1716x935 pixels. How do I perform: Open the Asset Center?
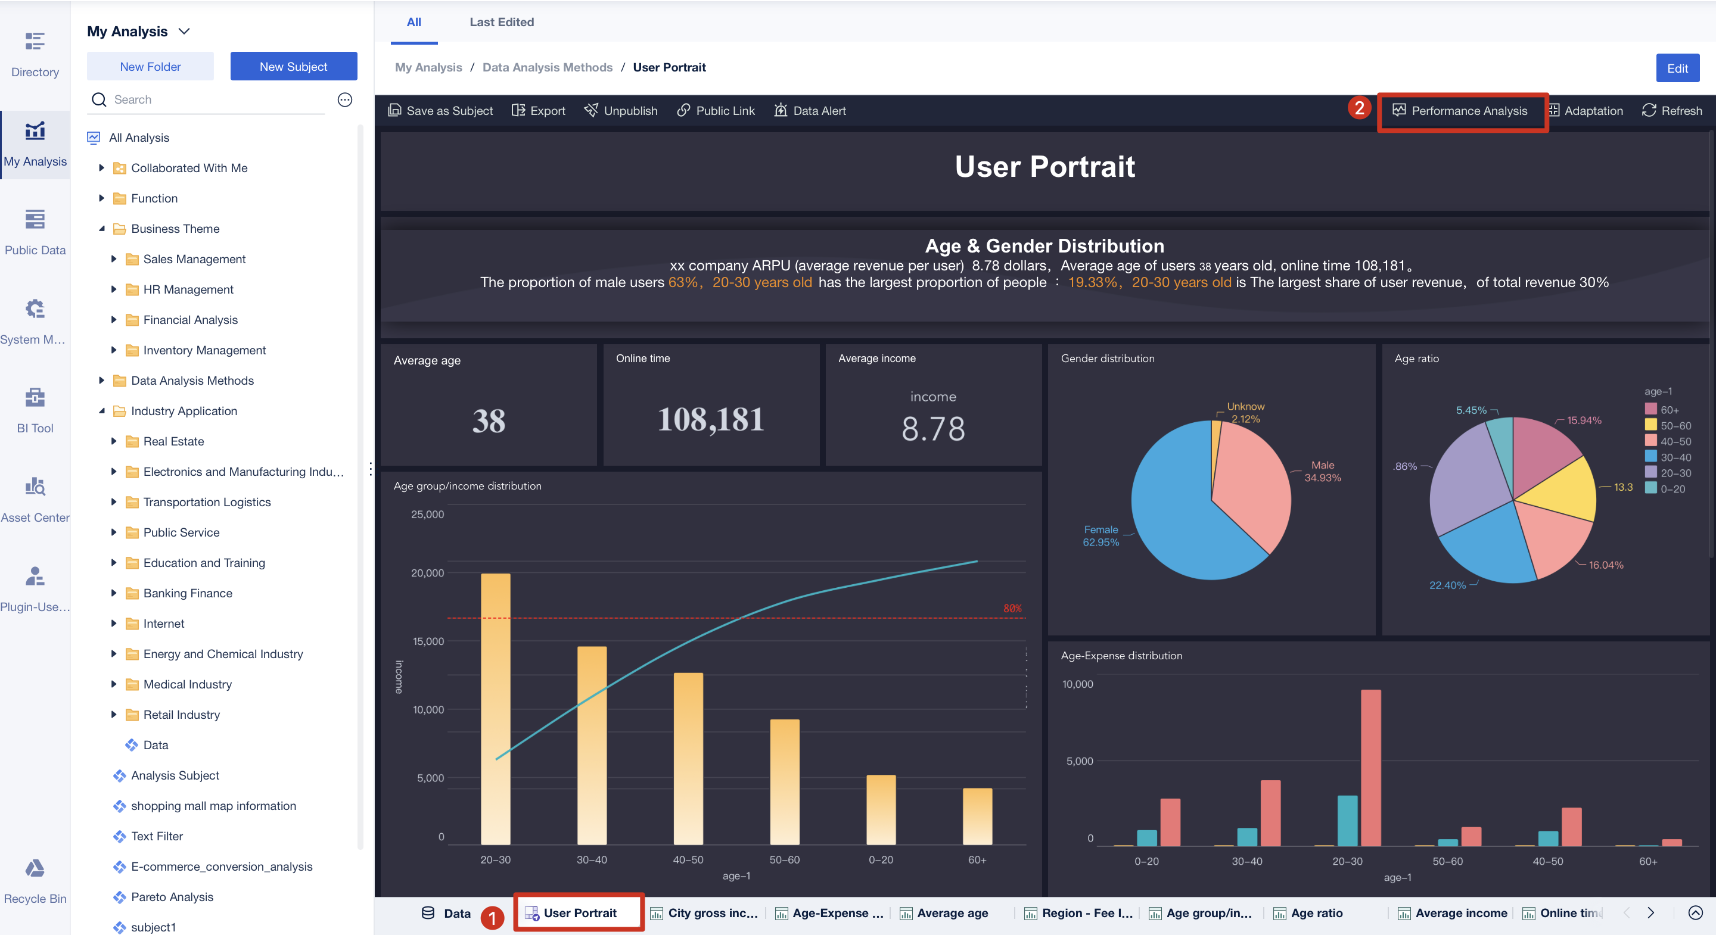click(35, 497)
